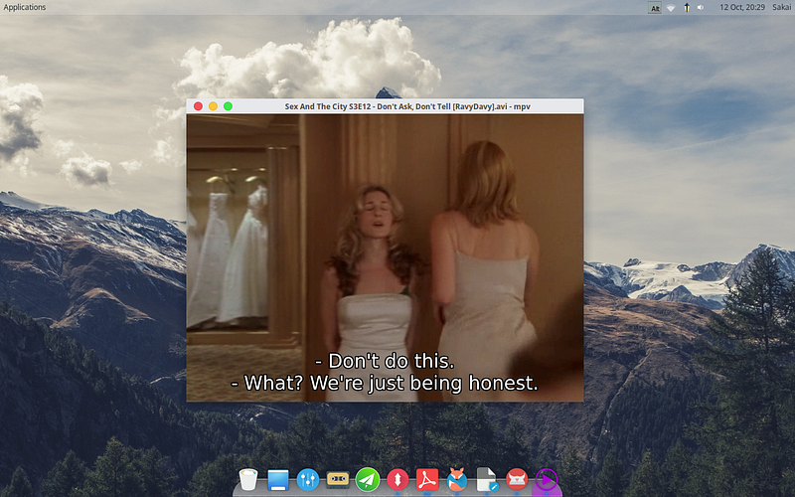Launch the blue mixer sliders app in dock

click(308, 479)
